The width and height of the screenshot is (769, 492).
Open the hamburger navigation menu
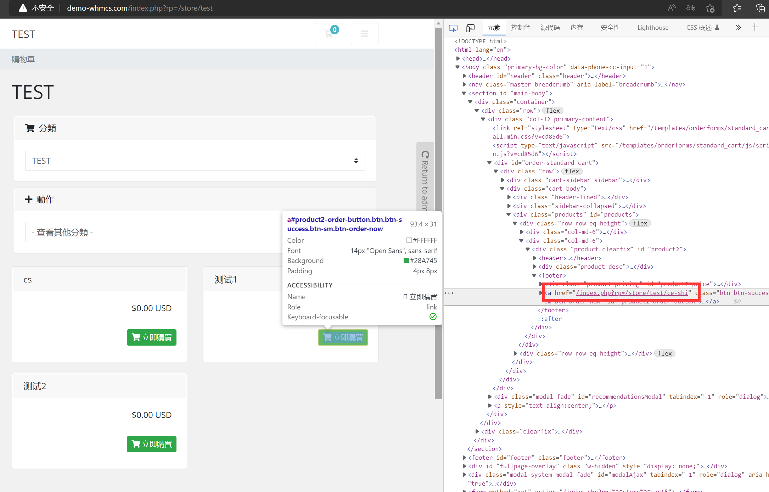pos(364,34)
